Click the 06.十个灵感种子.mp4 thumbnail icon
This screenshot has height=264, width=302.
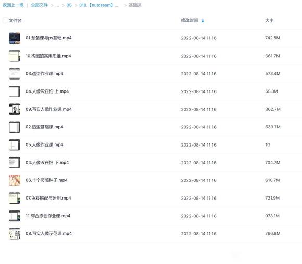point(15,180)
